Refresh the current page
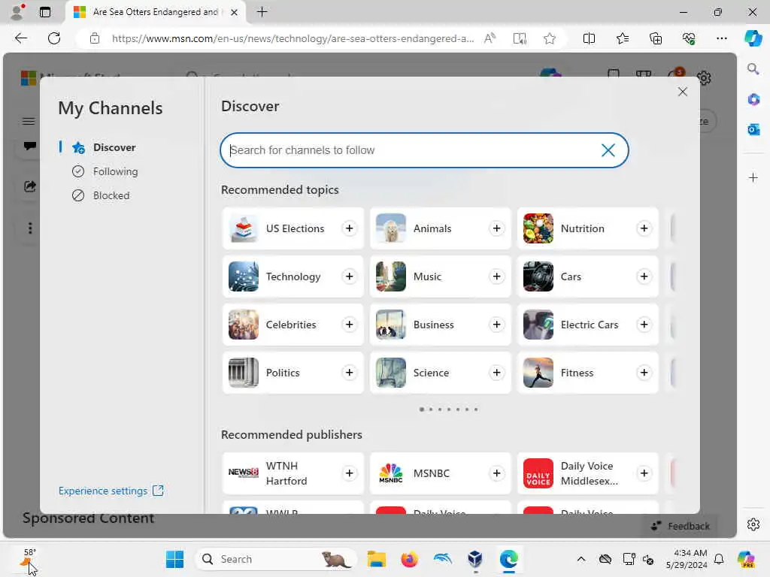Viewport: 770px width, 577px height. [54, 38]
